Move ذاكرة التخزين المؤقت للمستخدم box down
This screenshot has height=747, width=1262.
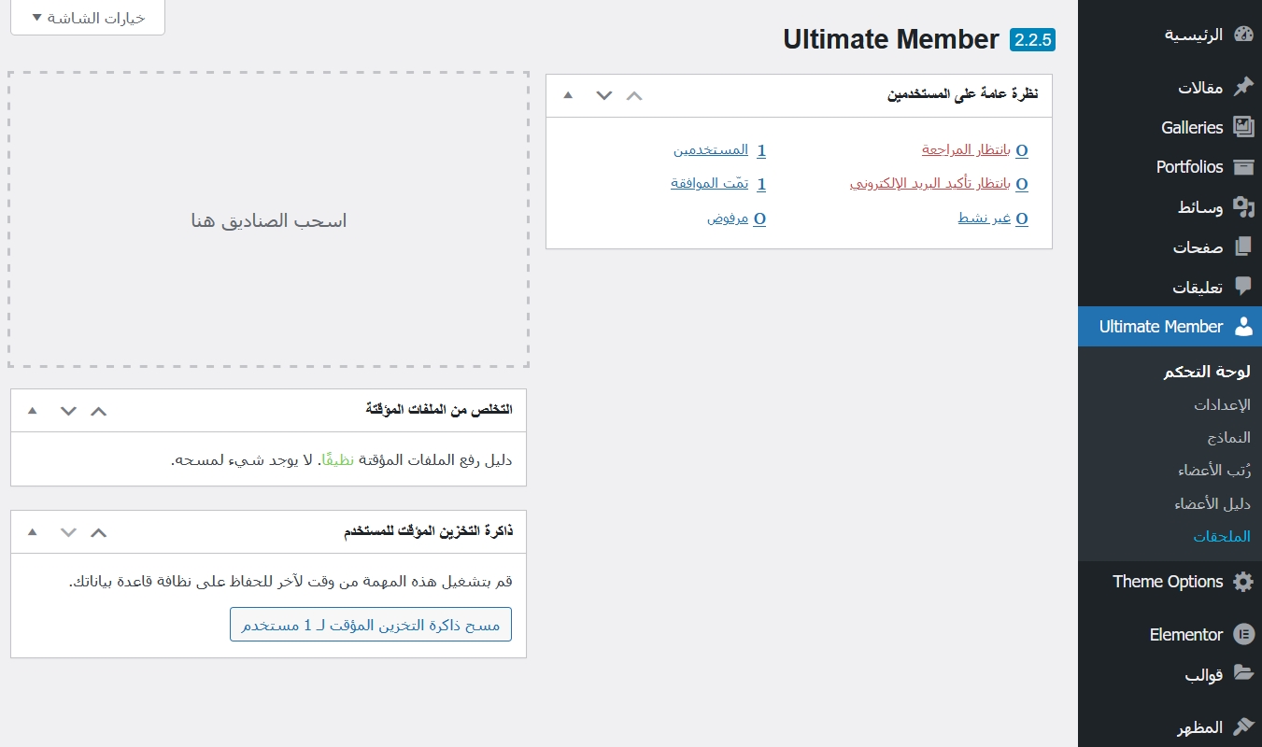point(68,532)
